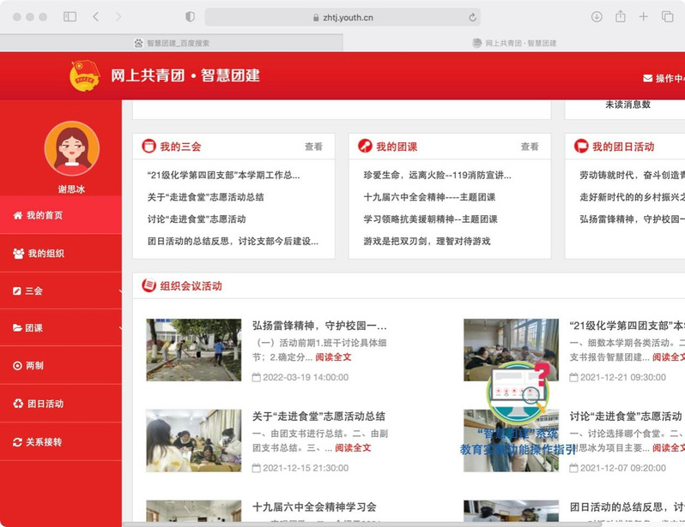Image resolution: width=685 pixels, height=527 pixels.
Task: Switch to 智慧团建_百度搜索 tab
Action: 172,43
